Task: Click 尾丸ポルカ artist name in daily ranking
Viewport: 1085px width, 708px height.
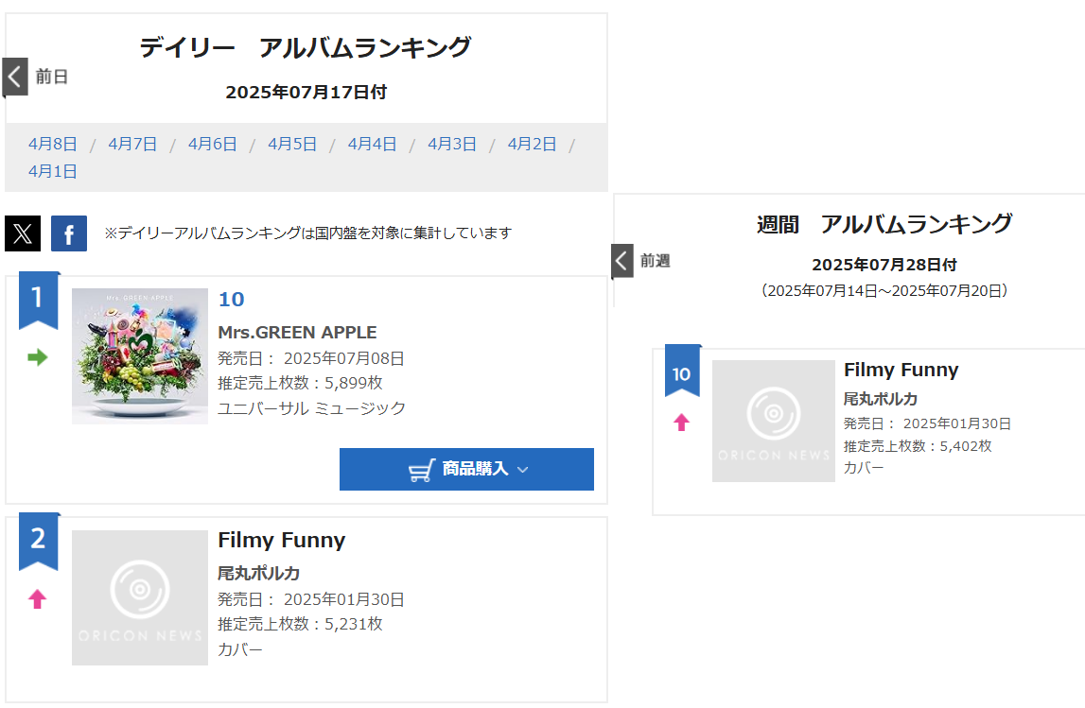Action: click(259, 573)
